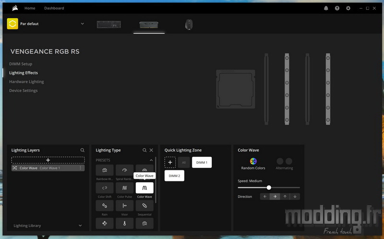Choose Color Shift preset
Image resolution: width=384 pixels, height=239 pixels.
coord(105,188)
